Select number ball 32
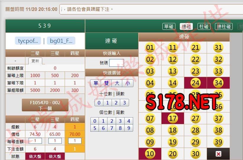243x160 pixels. 218,59
